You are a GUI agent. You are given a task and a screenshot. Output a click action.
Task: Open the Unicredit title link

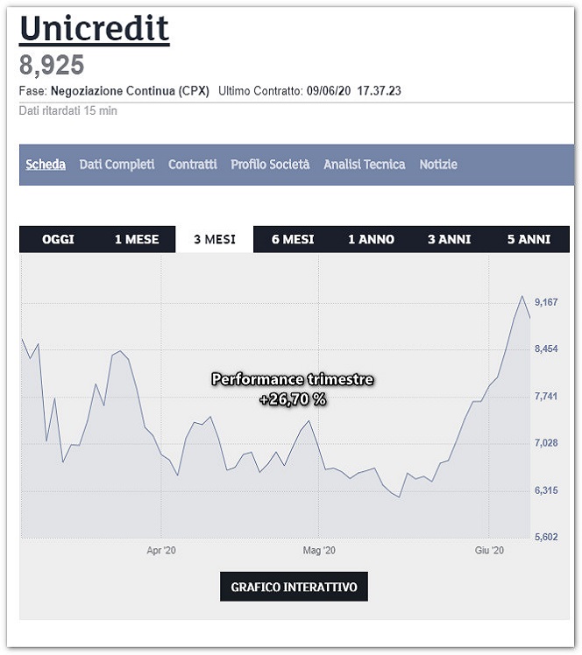click(x=95, y=29)
